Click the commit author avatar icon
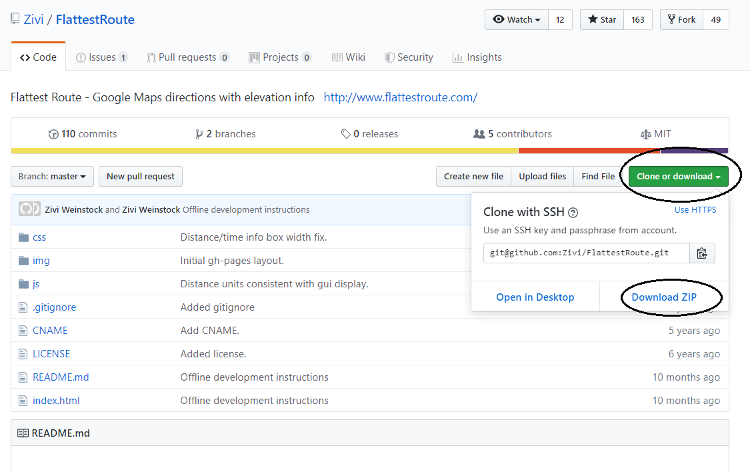Screen dimensions: 750x472 pos(29,209)
